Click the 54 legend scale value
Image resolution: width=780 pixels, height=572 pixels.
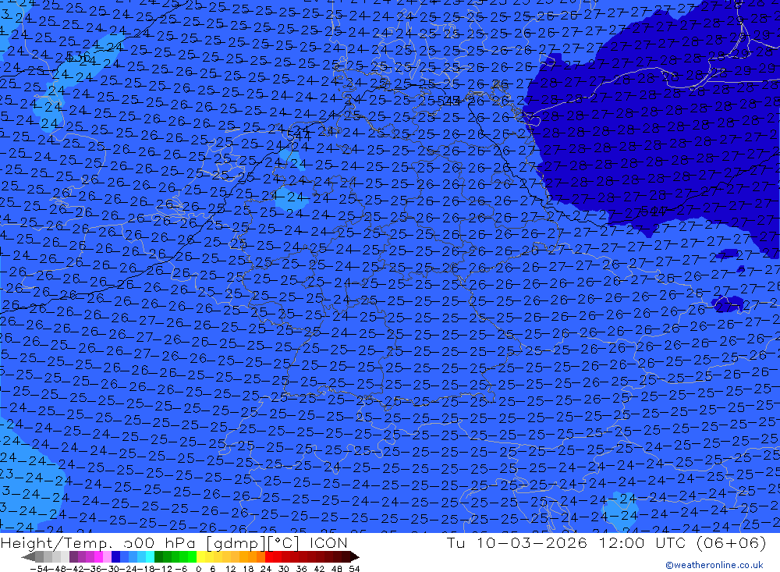pyautogui.click(x=354, y=569)
